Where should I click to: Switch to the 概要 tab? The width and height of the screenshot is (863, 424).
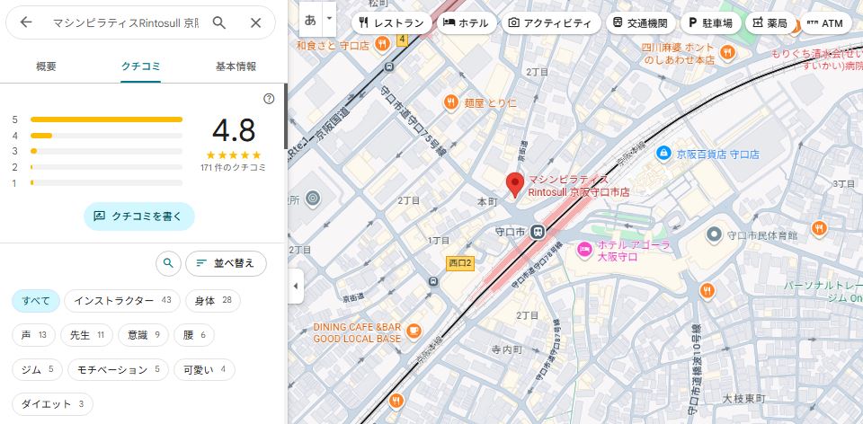tap(46, 67)
